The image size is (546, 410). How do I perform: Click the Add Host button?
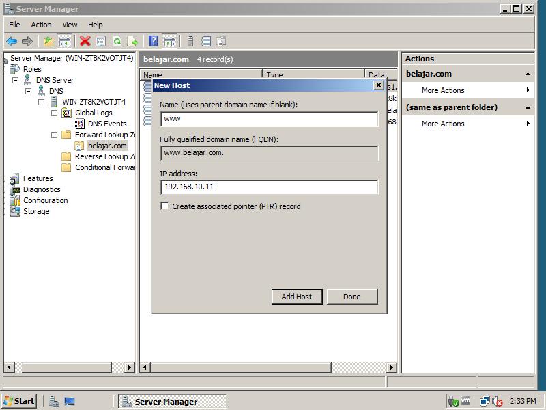click(297, 297)
